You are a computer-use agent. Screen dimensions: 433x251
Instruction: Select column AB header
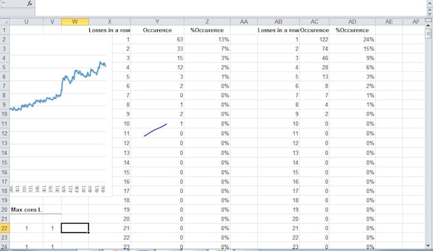coord(278,22)
